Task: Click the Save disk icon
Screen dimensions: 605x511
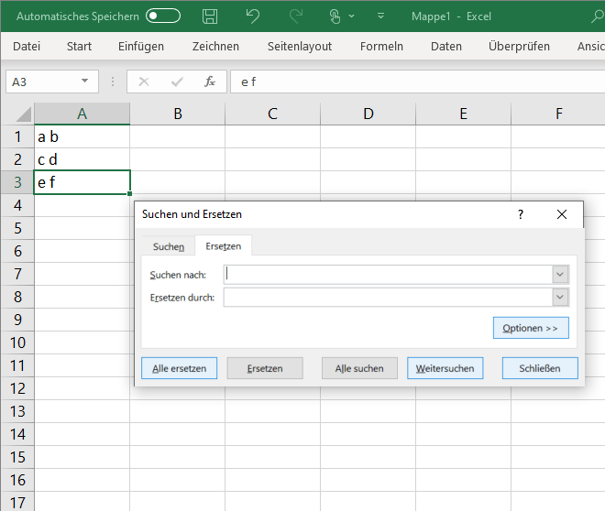Action: click(x=210, y=16)
